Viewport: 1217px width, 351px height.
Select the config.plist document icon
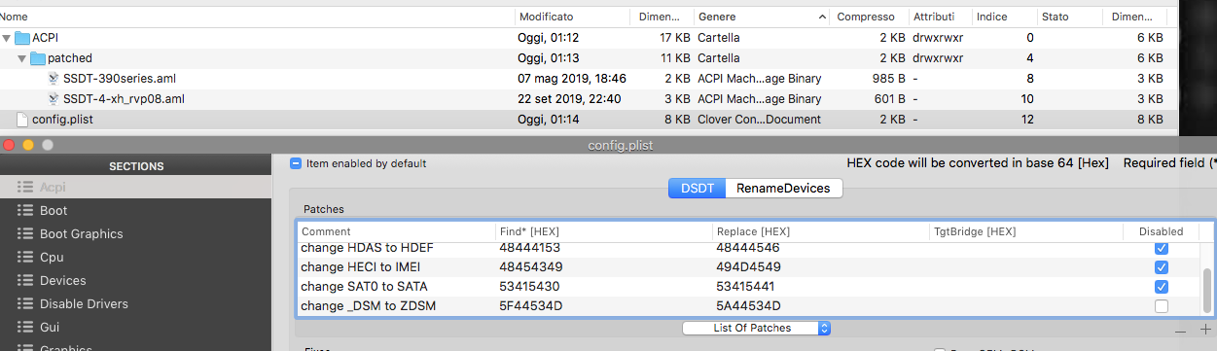(x=23, y=119)
